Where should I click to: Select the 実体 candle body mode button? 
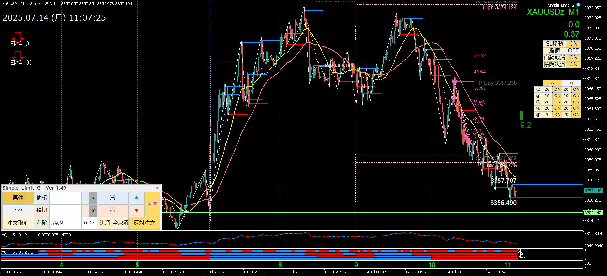point(18,198)
